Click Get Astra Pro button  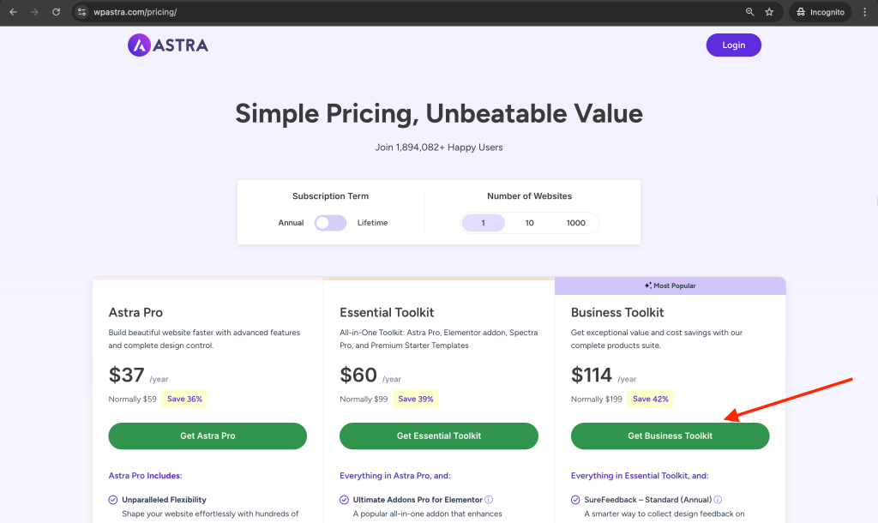207,436
